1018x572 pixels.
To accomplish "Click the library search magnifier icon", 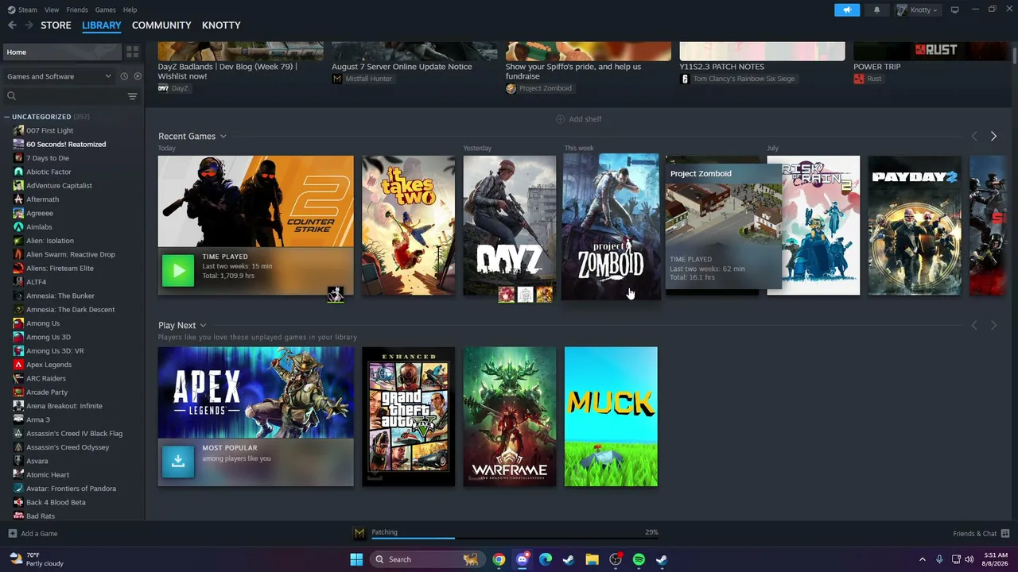I will [11, 96].
